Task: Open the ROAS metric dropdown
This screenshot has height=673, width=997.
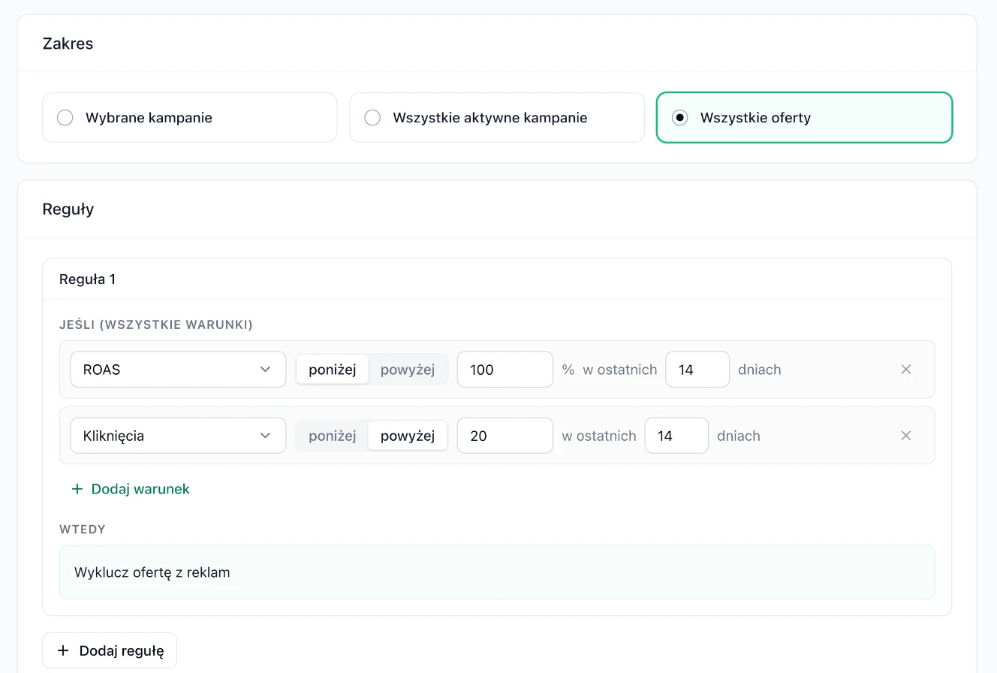Action: [178, 370]
